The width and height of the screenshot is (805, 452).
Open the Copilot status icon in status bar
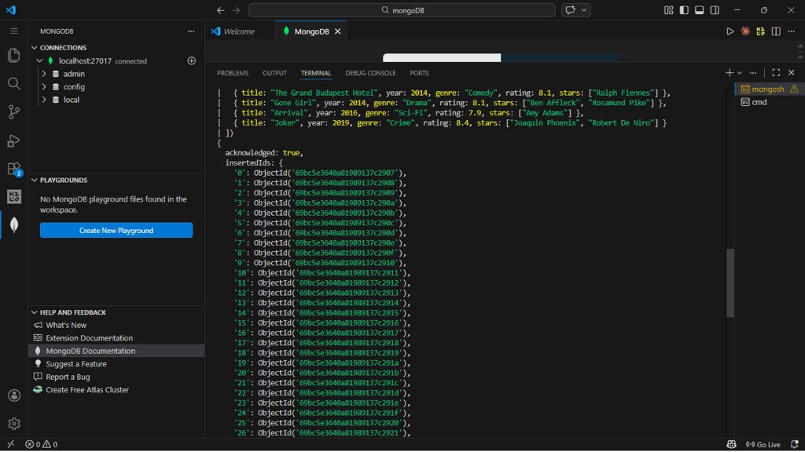pos(731,444)
